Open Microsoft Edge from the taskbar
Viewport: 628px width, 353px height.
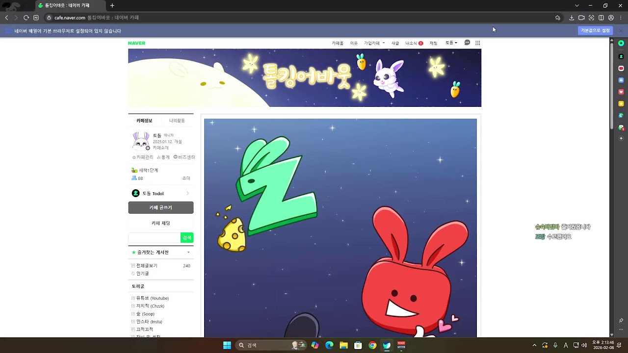click(329, 345)
